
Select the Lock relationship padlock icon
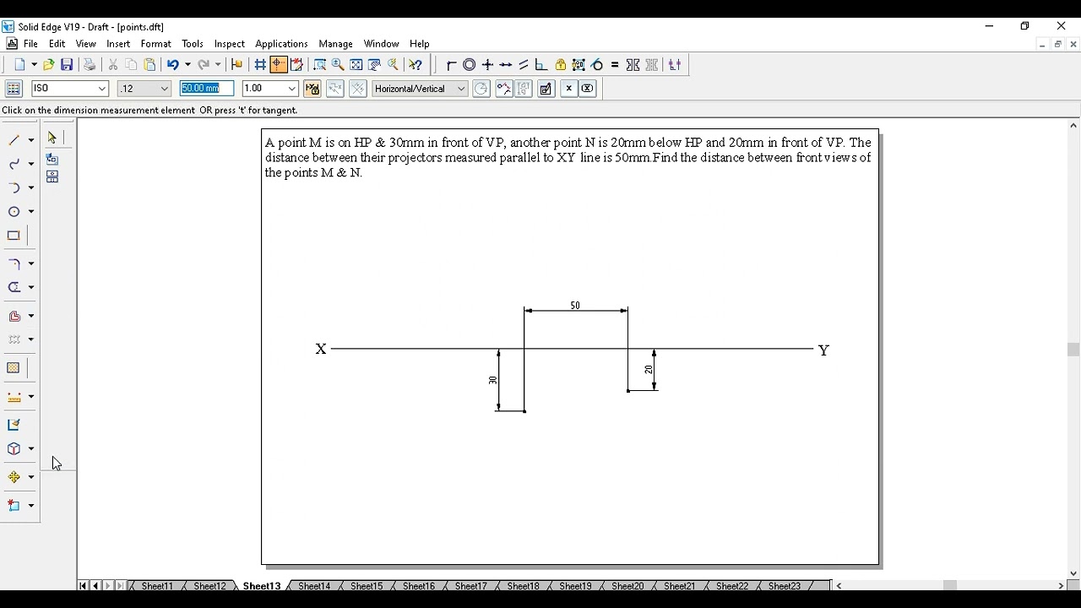pos(560,65)
